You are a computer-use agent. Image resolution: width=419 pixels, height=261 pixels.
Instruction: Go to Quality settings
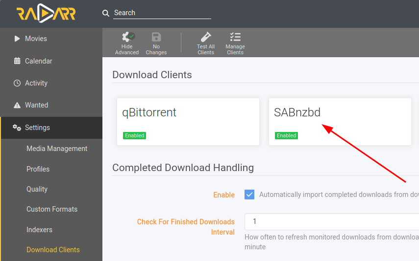[x=37, y=189]
